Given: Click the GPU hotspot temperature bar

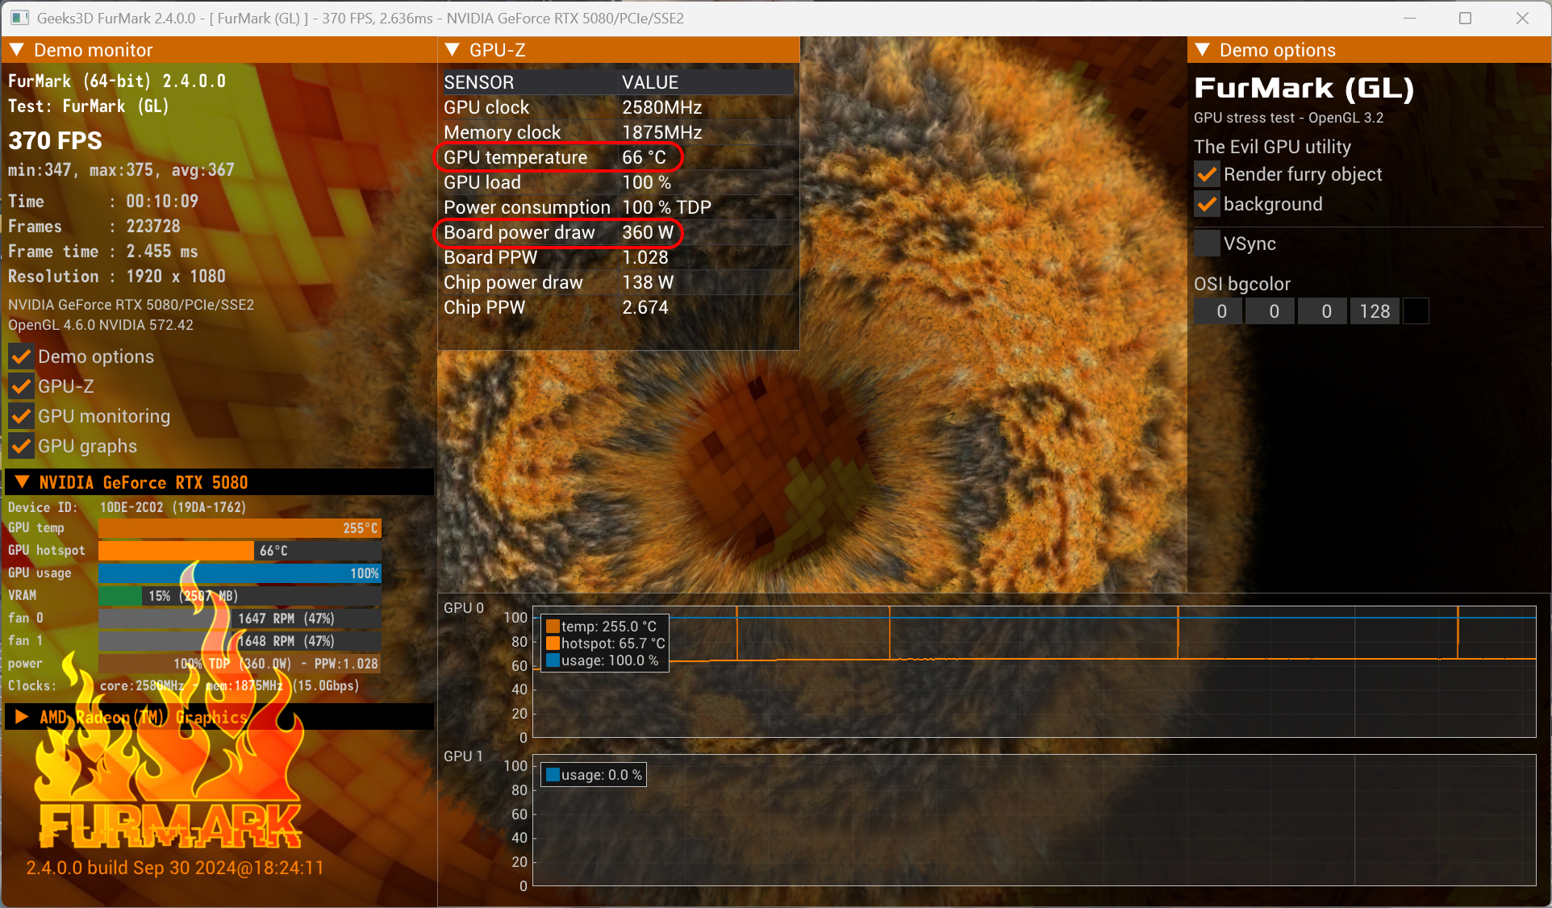Looking at the screenshot, I should (240, 551).
